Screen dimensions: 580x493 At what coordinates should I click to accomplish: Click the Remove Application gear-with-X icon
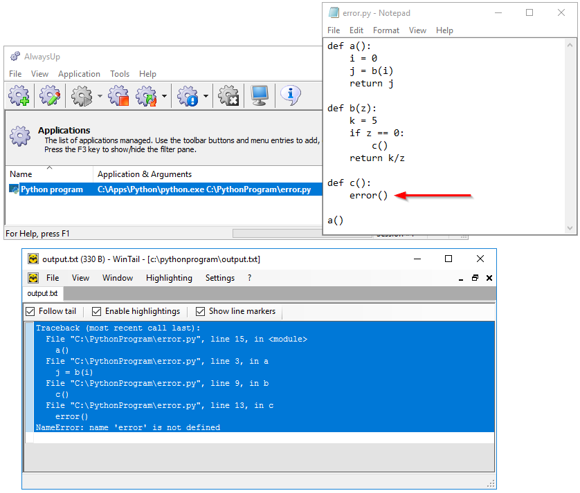click(228, 95)
